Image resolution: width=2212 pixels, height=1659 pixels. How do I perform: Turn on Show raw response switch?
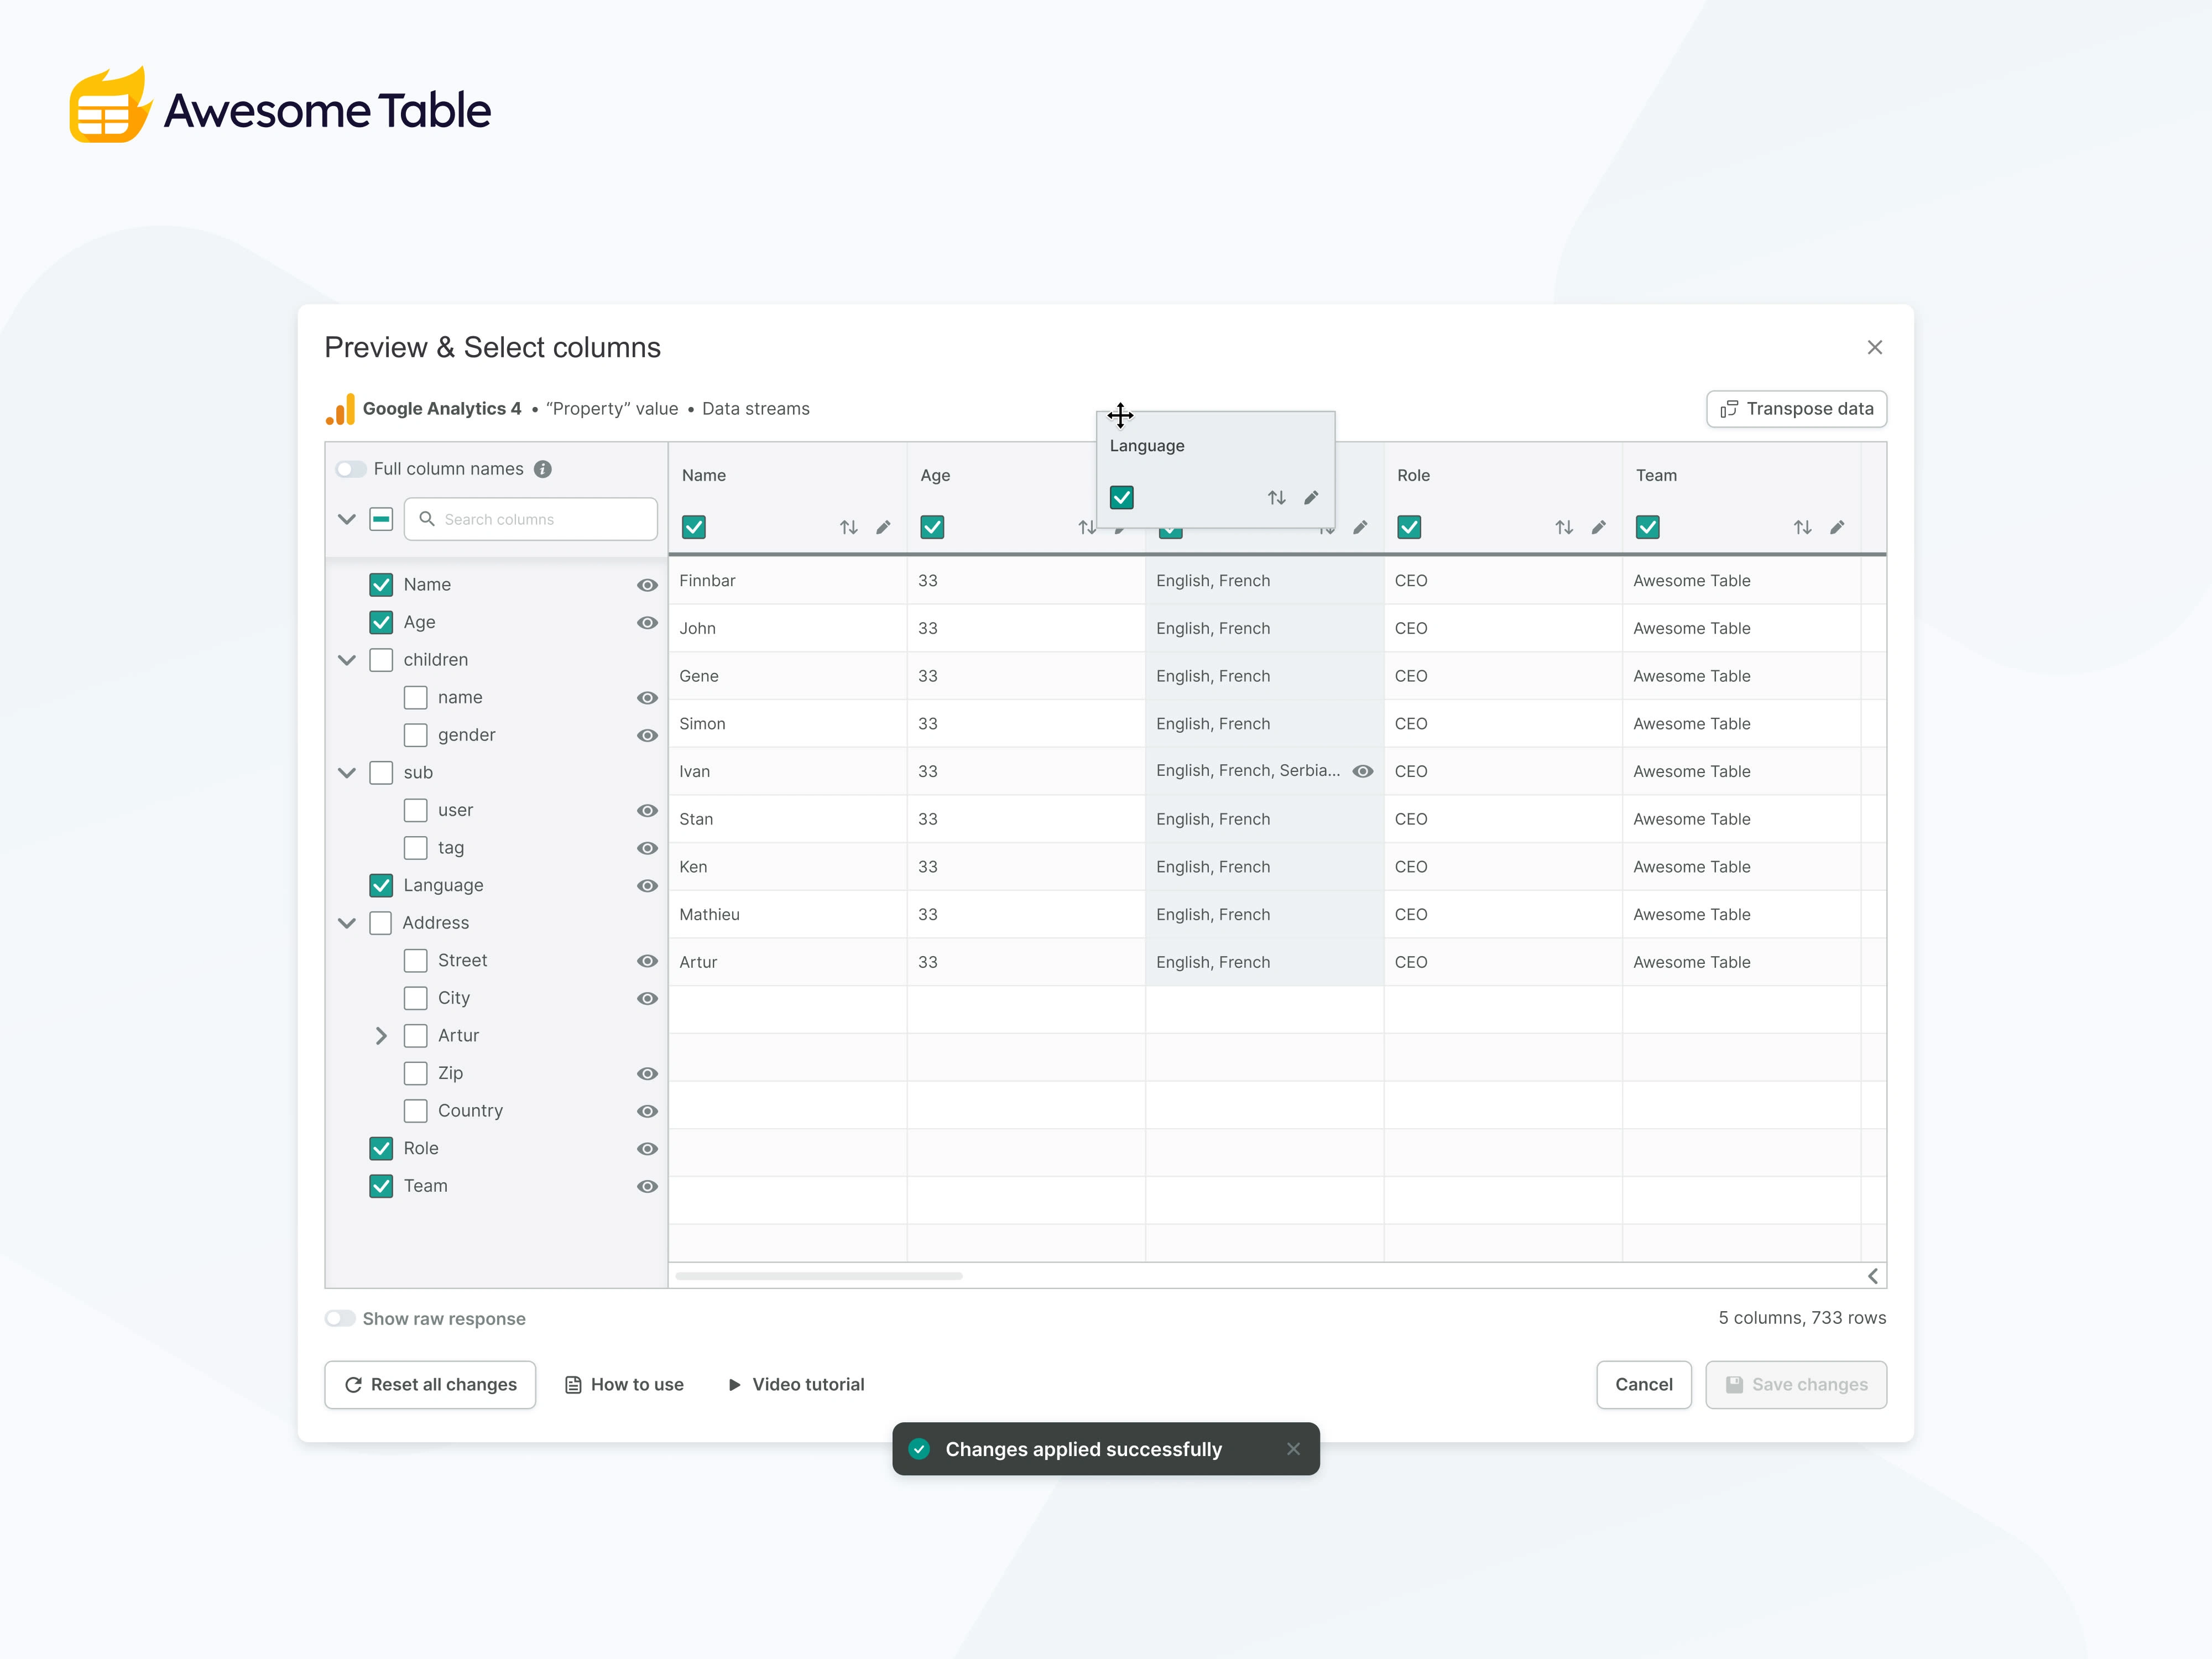pyautogui.click(x=340, y=1318)
